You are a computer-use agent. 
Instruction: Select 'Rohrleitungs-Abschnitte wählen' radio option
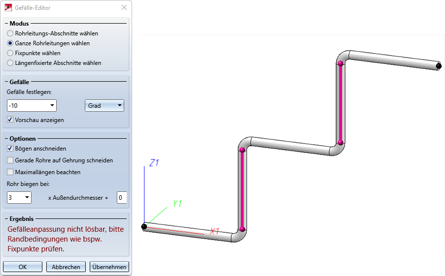[10, 33]
